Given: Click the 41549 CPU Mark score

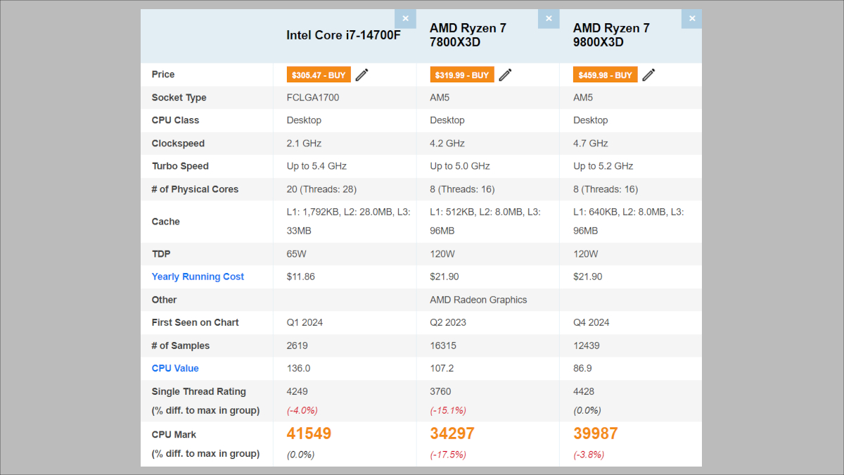Looking at the screenshot, I should [309, 434].
